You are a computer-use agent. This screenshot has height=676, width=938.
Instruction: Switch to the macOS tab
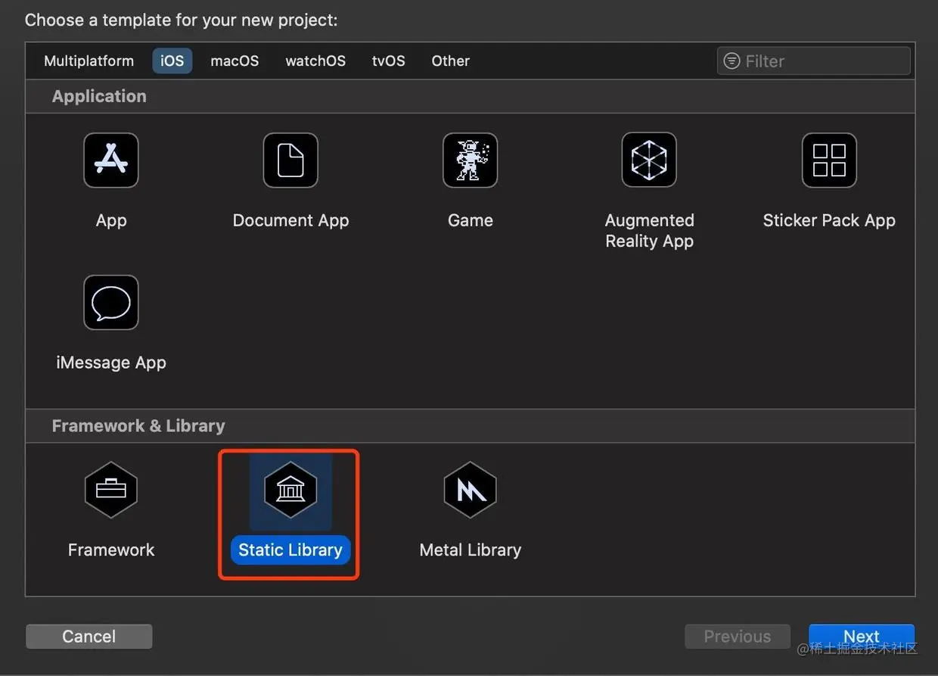point(234,61)
